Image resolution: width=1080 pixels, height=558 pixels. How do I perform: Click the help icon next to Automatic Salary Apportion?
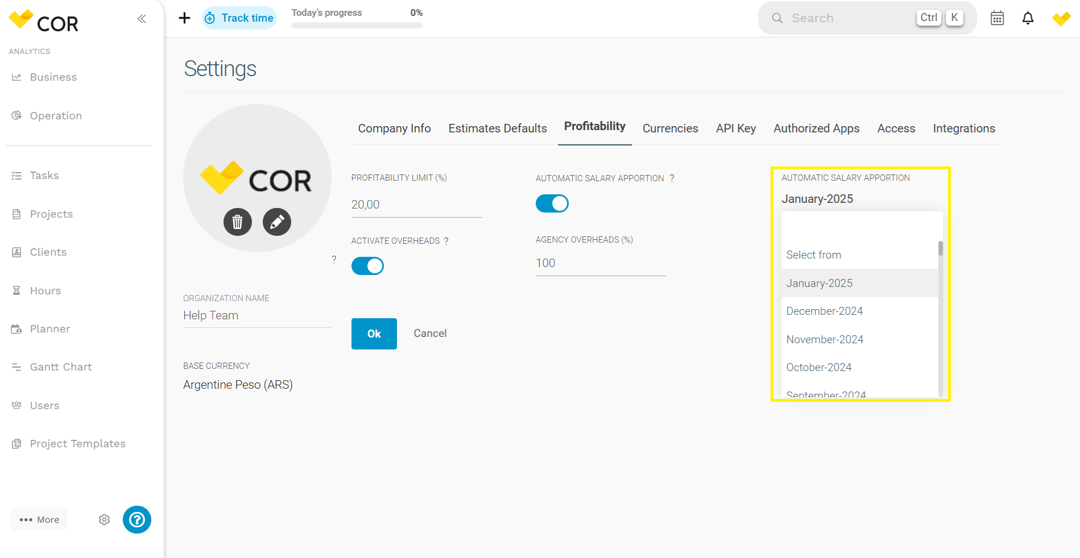pos(672,178)
